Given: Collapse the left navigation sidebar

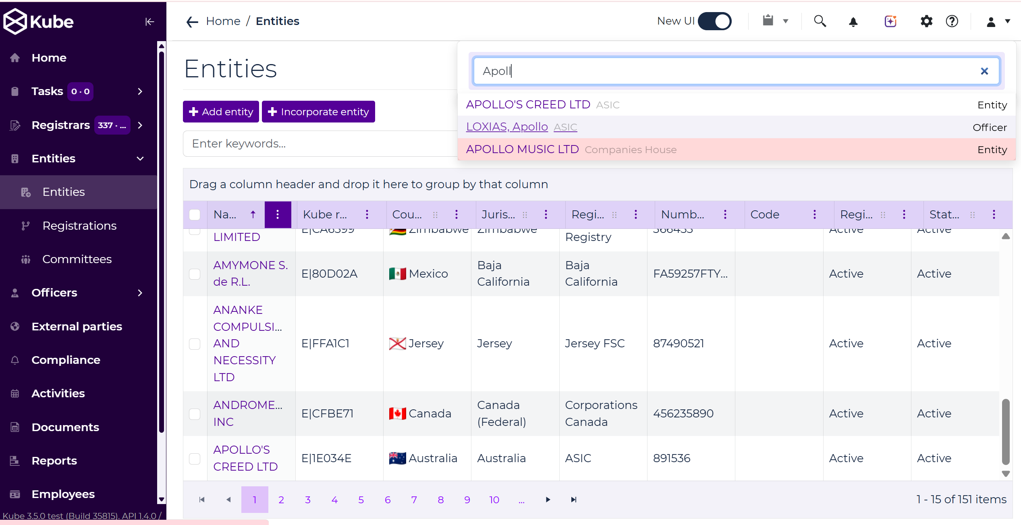Looking at the screenshot, I should coord(149,21).
